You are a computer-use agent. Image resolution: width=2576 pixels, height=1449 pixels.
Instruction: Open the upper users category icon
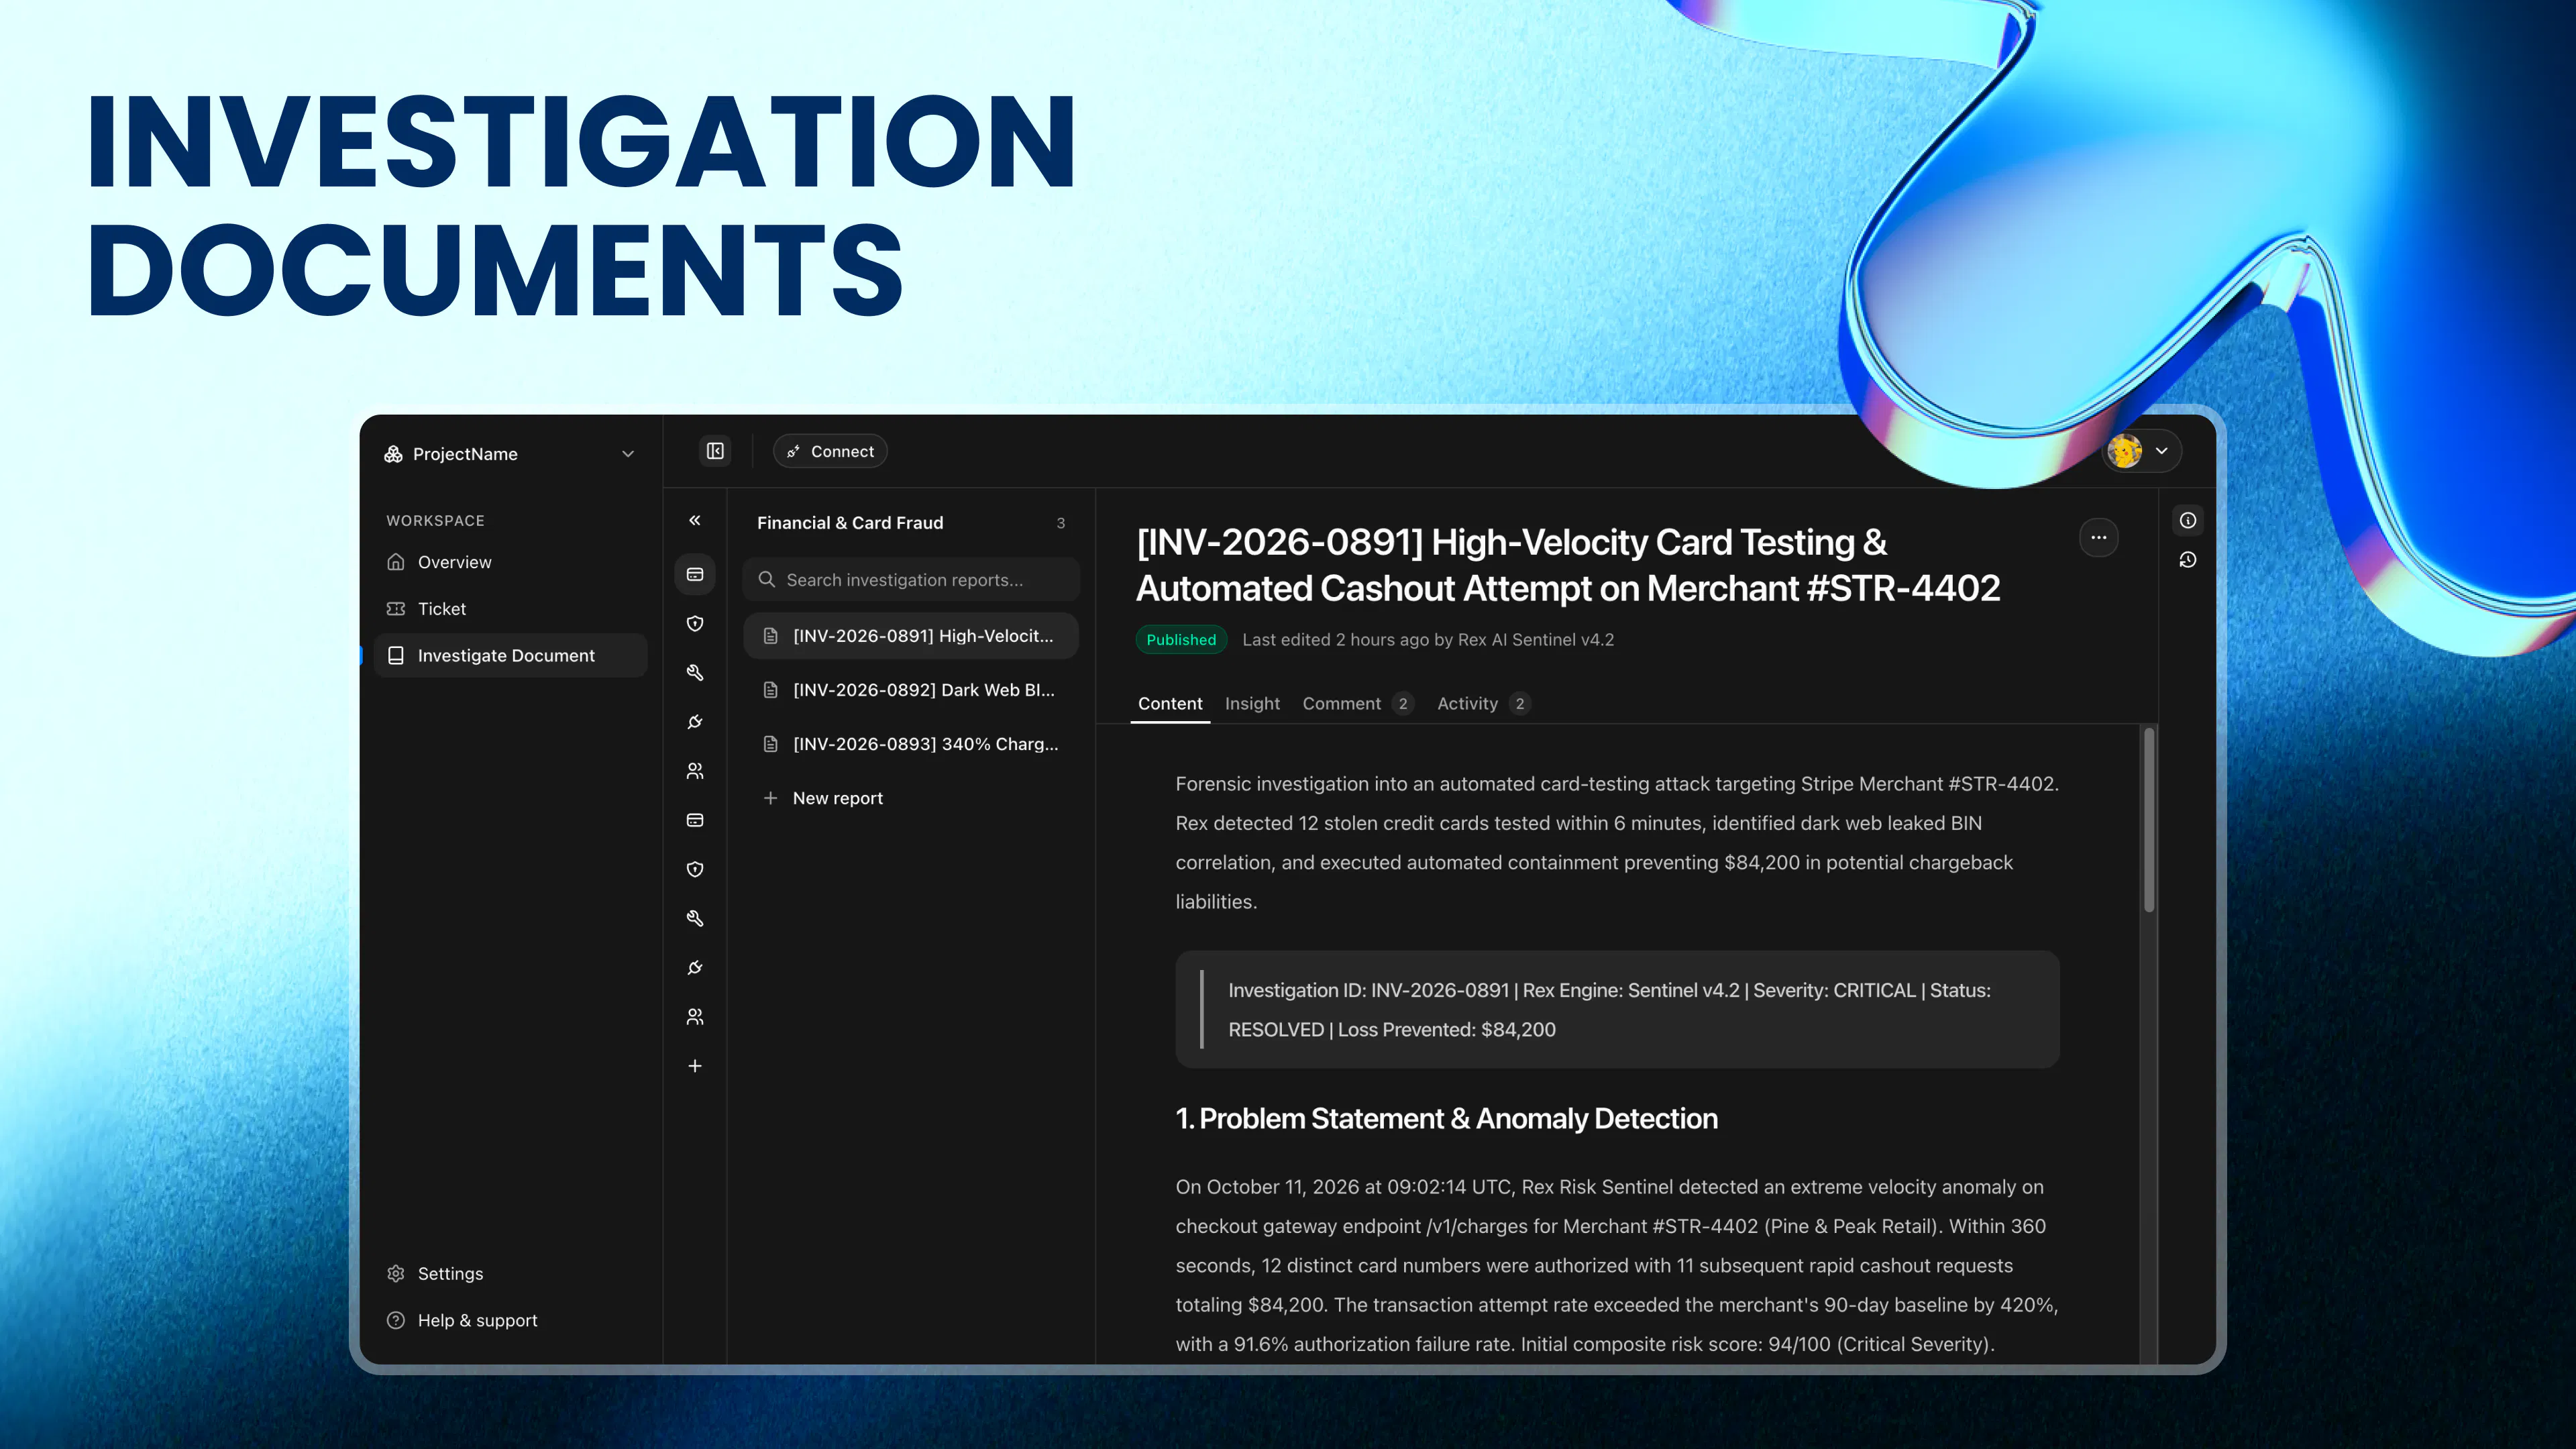[695, 771]
